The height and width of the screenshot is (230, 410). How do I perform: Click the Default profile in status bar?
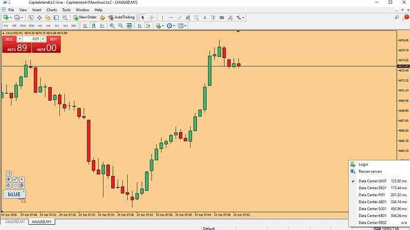pos(209,228)
